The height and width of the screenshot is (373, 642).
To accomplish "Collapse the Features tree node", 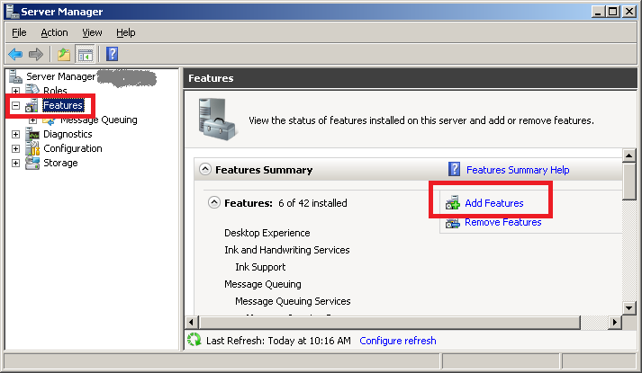I will (x=15, y=105).
